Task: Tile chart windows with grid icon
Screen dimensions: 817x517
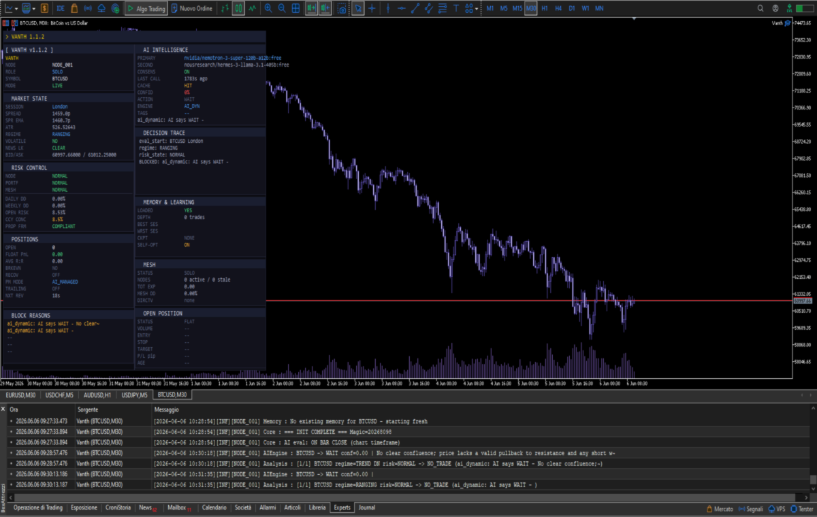Action: [x=295, y=8]
